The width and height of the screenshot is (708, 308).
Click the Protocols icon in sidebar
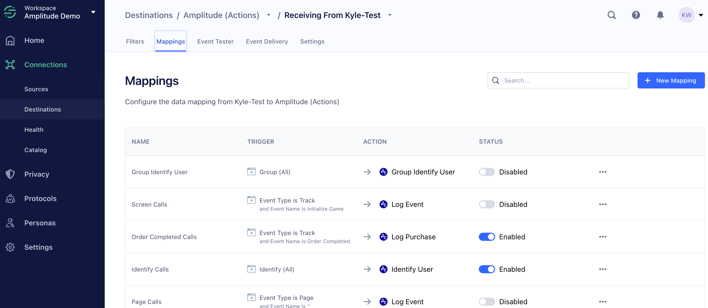10,198
